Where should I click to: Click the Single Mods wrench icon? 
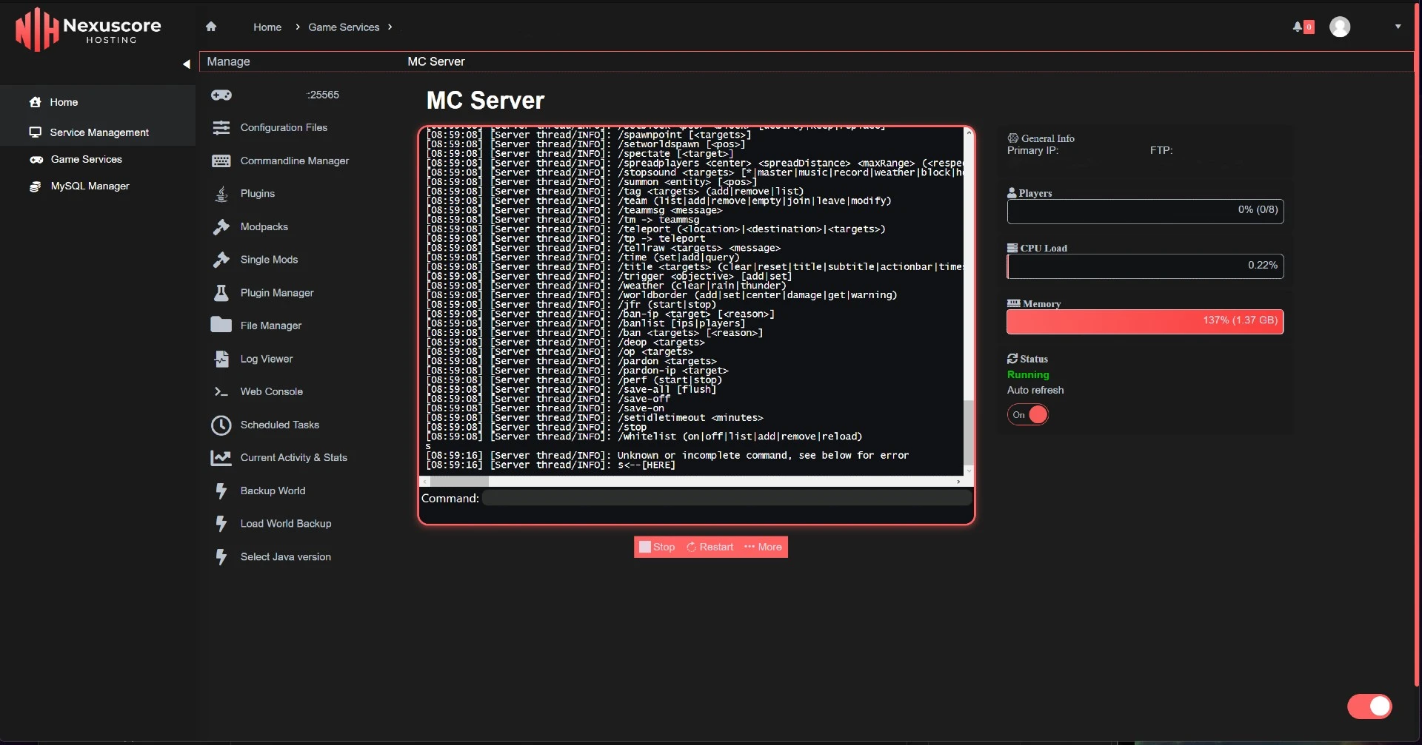[x=221, y=260]
